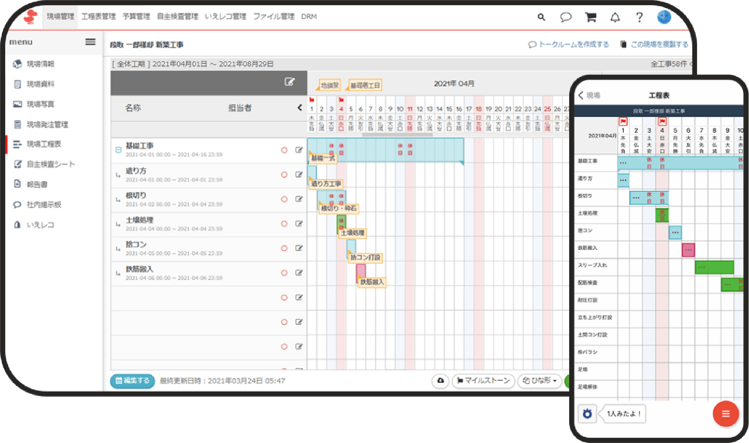This screenshot has height=443, width=749.
Task: Select the red circle for 根切り row
Action: click(x=284, y=199)
